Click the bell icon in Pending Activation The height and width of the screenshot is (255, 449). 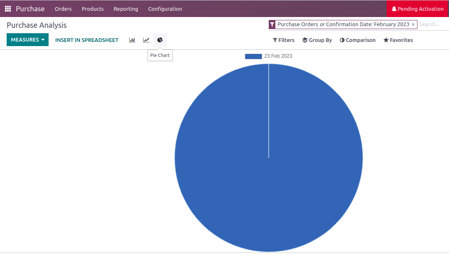pyautogui.click(x=394, y=9)
